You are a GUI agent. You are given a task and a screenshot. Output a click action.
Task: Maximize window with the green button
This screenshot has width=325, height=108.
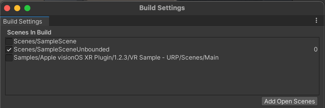pos(27,8)
